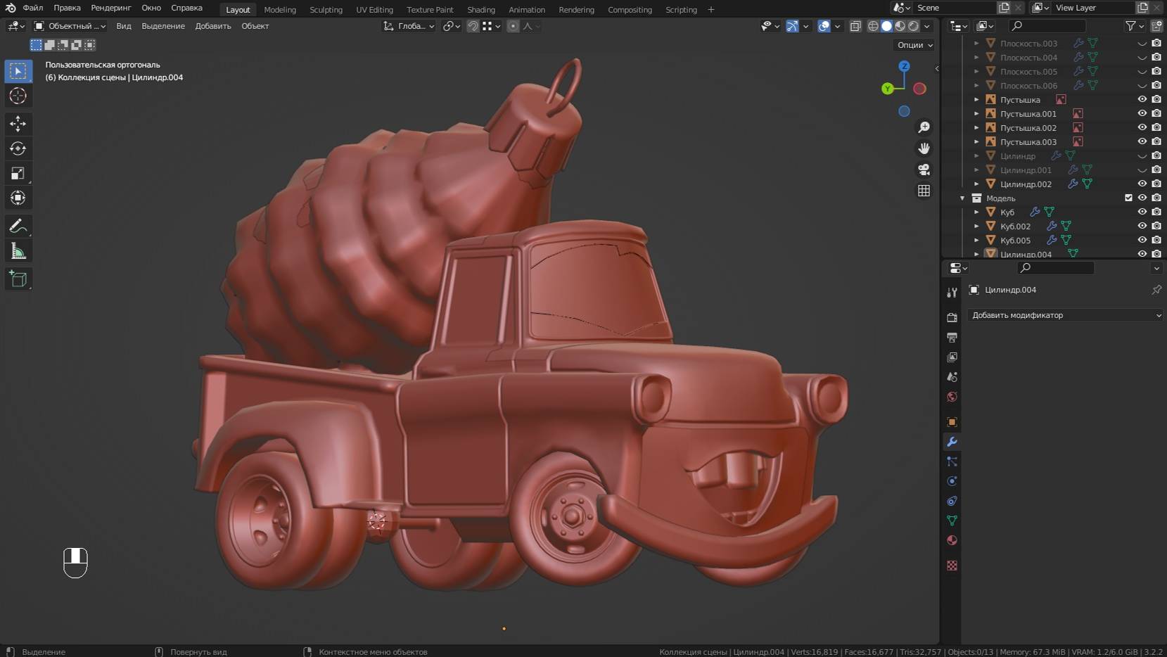Open the shading options dropdown arrow
Image resolution: width=1167 pixels, height=657 pixels.
tap(927, 26)
